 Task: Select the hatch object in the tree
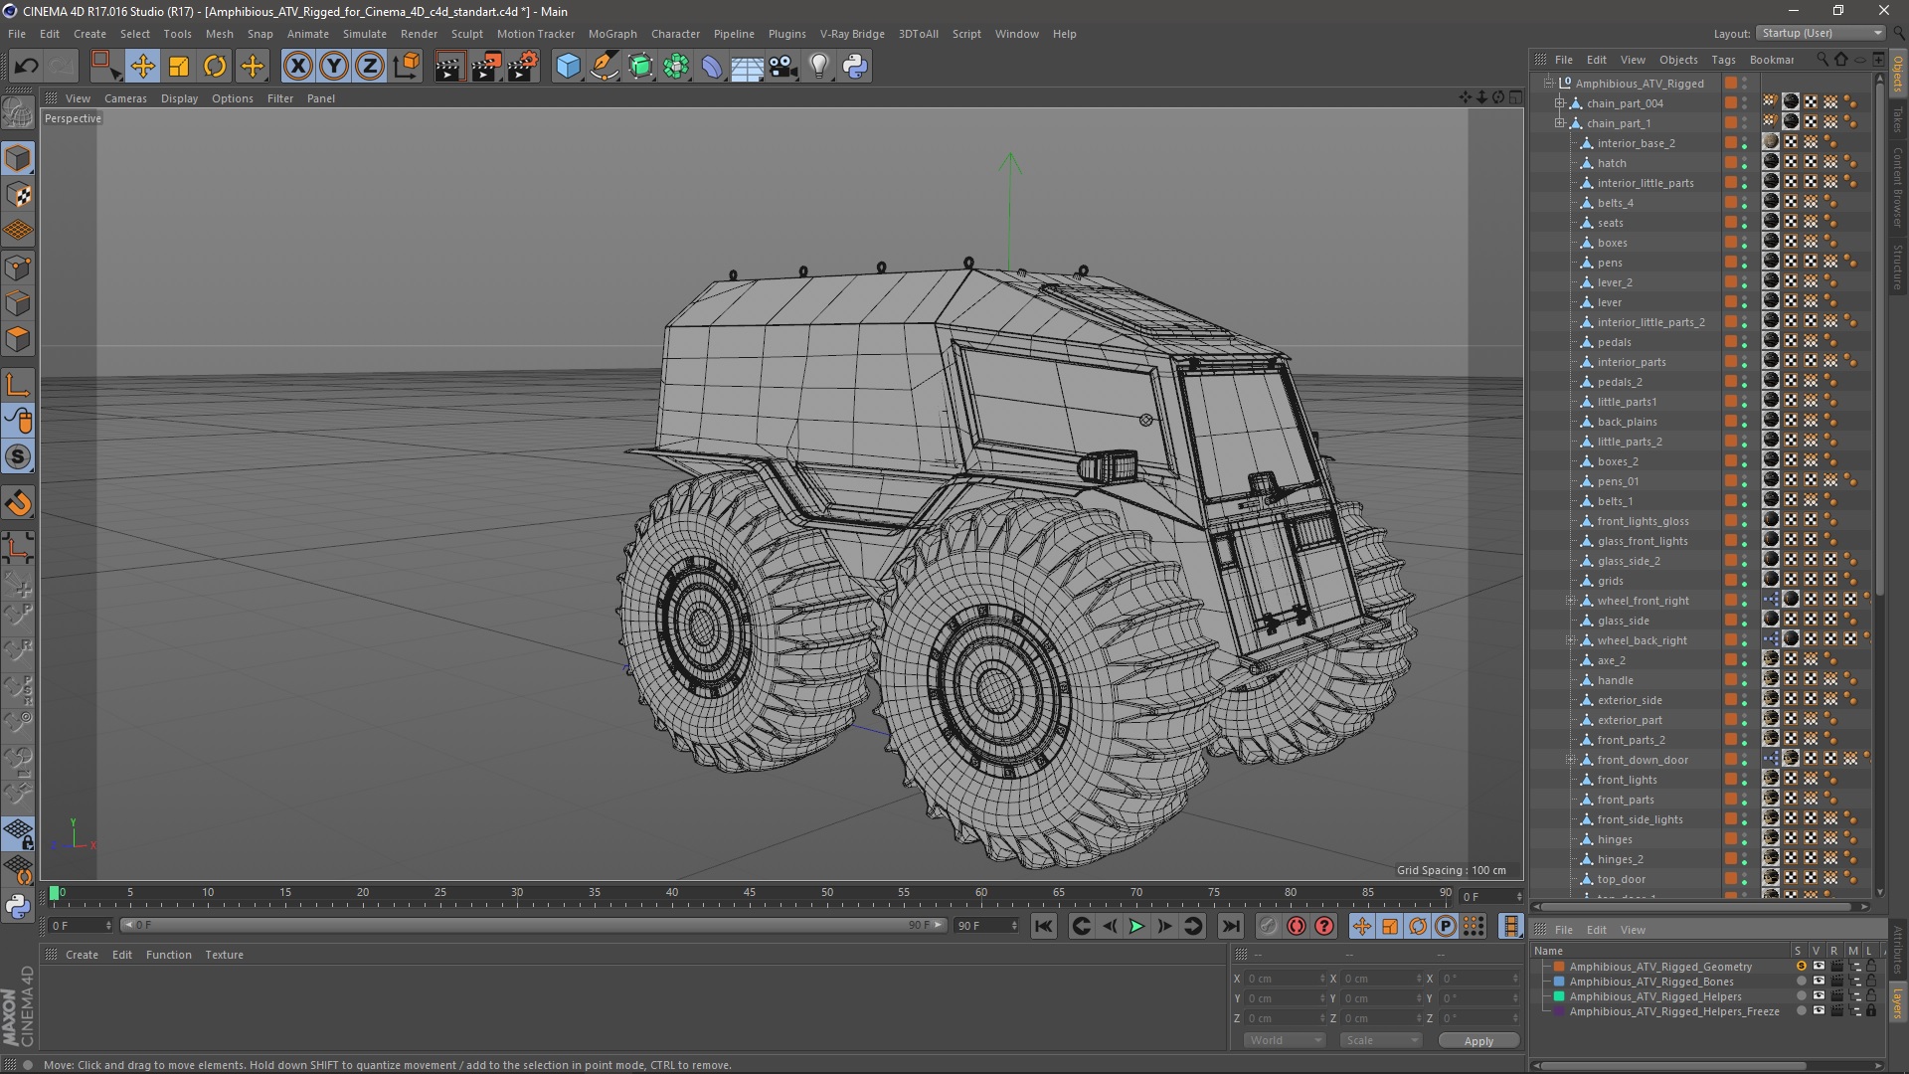tap(1612, 163)
